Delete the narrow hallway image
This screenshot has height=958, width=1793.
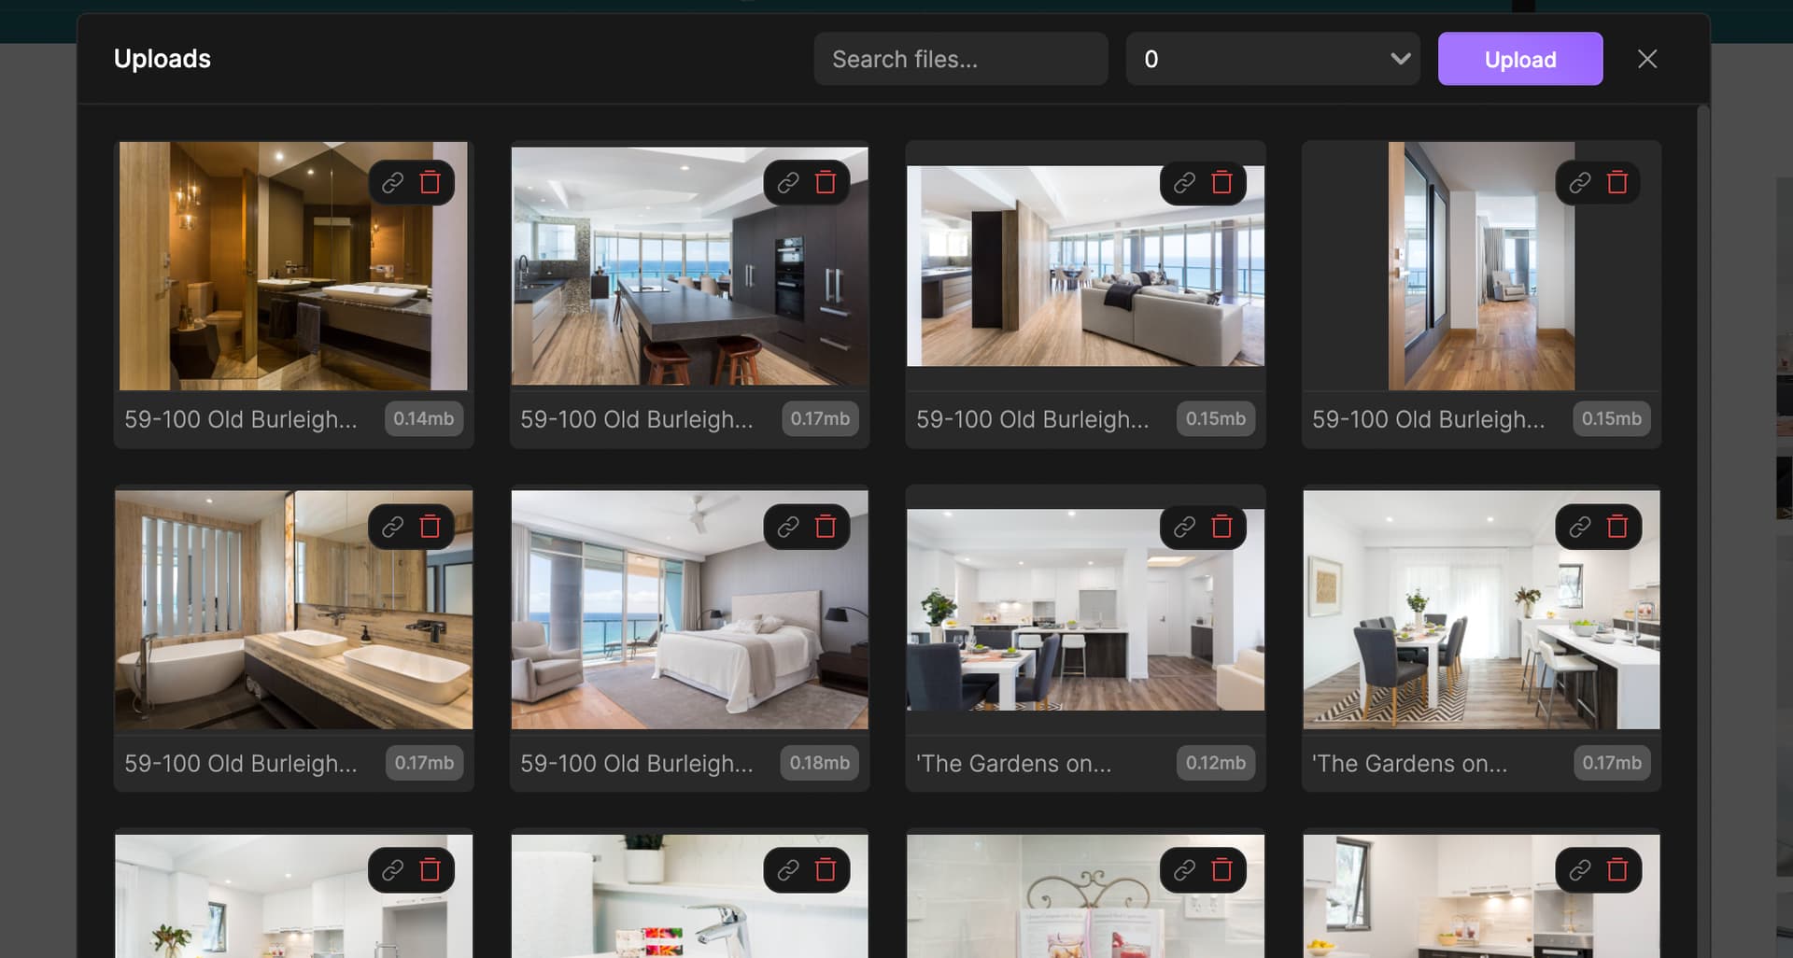pyautogui.click(x=1617, y=182)
